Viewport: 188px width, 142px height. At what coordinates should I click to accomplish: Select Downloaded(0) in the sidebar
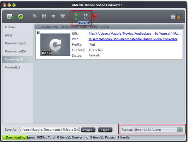(x=18, y=51)
